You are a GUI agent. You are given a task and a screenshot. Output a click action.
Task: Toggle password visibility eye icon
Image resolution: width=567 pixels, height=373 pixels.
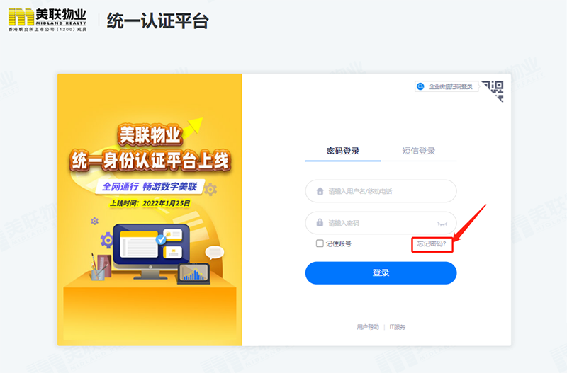[442, 224]
